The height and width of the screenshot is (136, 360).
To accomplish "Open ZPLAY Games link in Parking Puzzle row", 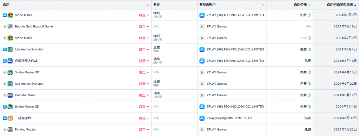I will point(217,130).
